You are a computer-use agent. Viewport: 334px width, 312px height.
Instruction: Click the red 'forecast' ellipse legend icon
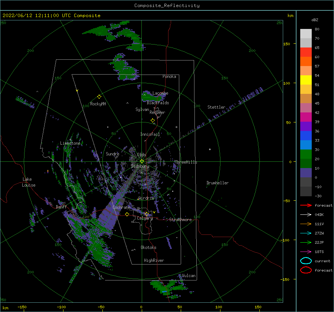pos(306,270)
